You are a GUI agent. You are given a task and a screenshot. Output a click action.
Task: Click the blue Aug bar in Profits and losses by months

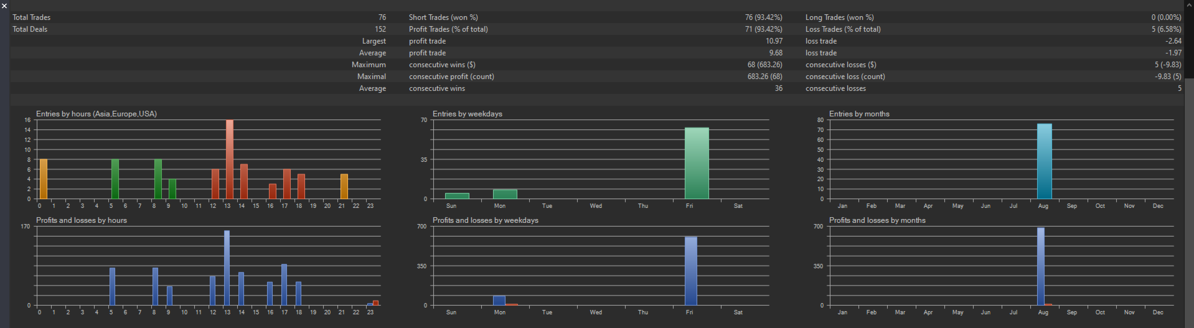(x=1041, y=267)
